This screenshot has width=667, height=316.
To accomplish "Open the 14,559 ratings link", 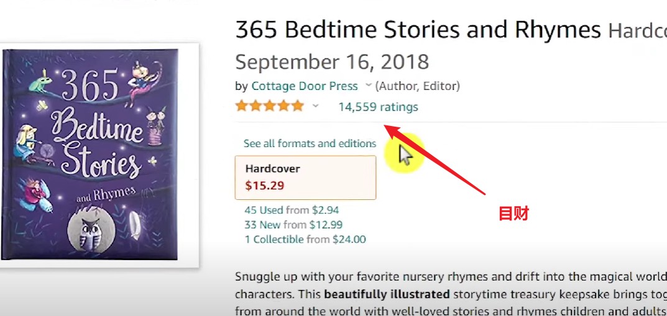I will pyautogui.click(x=378, y=107).
